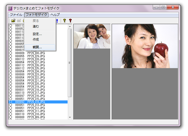Choose 観賞... from the dropdown menu
This screenshot has width=188, height=136.
pos(40,47)
